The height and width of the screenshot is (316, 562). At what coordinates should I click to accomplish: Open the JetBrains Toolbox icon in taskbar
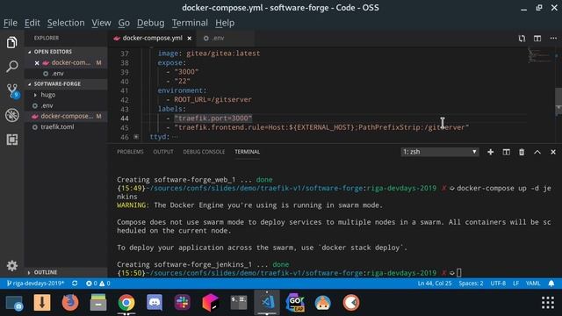coord(211,302)
